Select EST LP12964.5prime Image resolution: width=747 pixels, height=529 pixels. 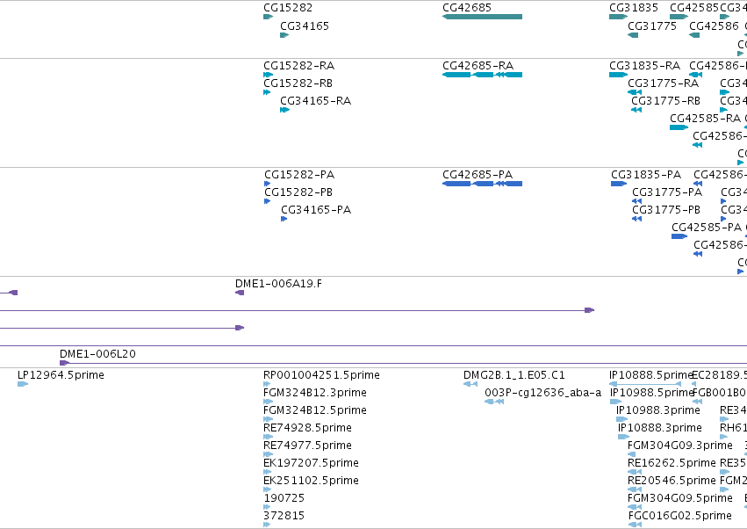click(61, 375)
